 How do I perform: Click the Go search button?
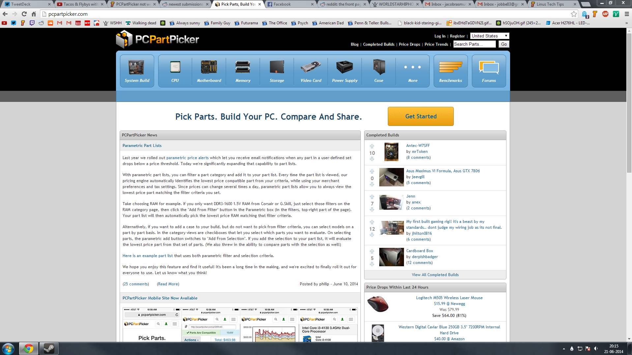coord(504,44)
